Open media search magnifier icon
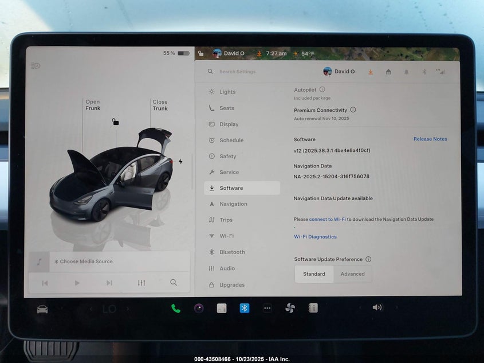This screenshot has width=484, height=363. 174,283
